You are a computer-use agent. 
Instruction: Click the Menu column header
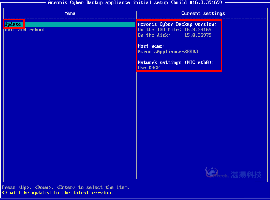click(70, 13)
